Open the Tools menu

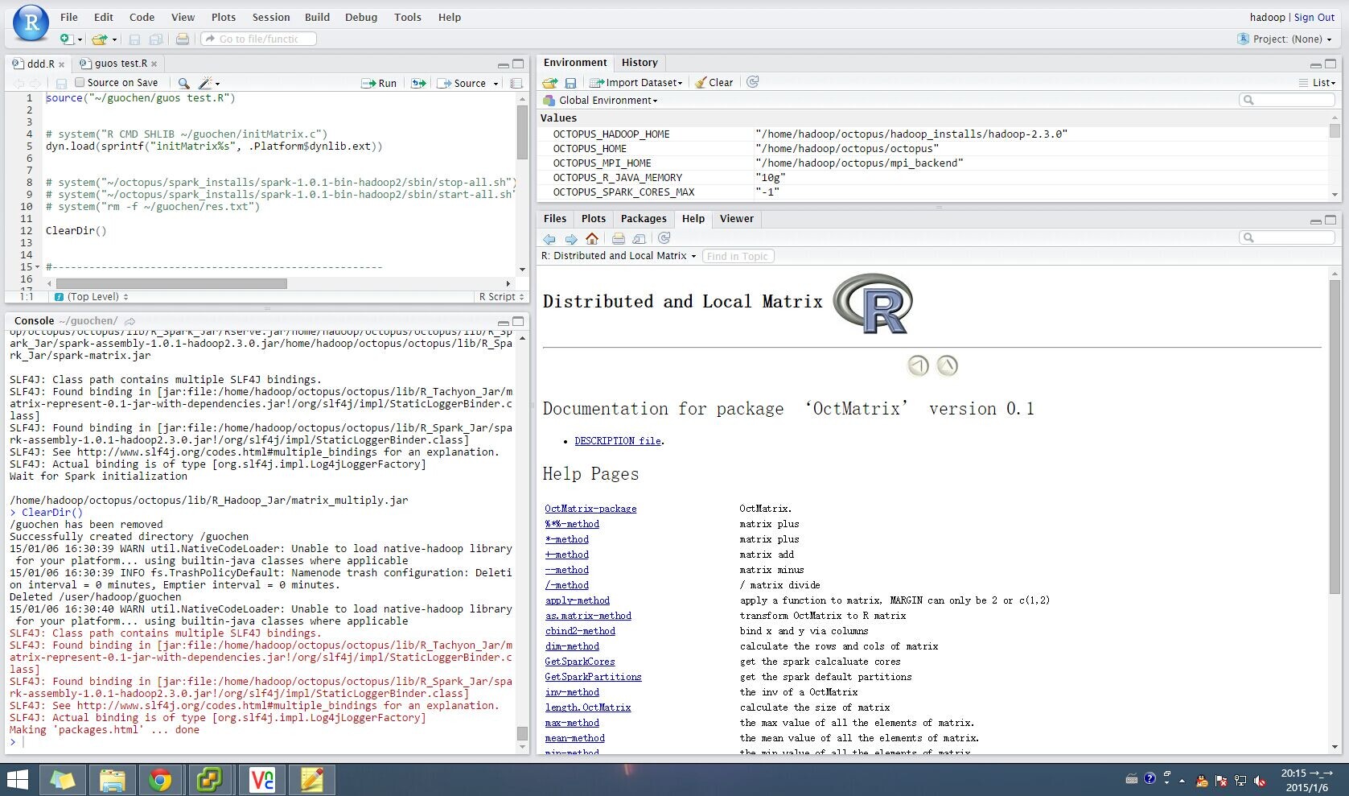408,17
